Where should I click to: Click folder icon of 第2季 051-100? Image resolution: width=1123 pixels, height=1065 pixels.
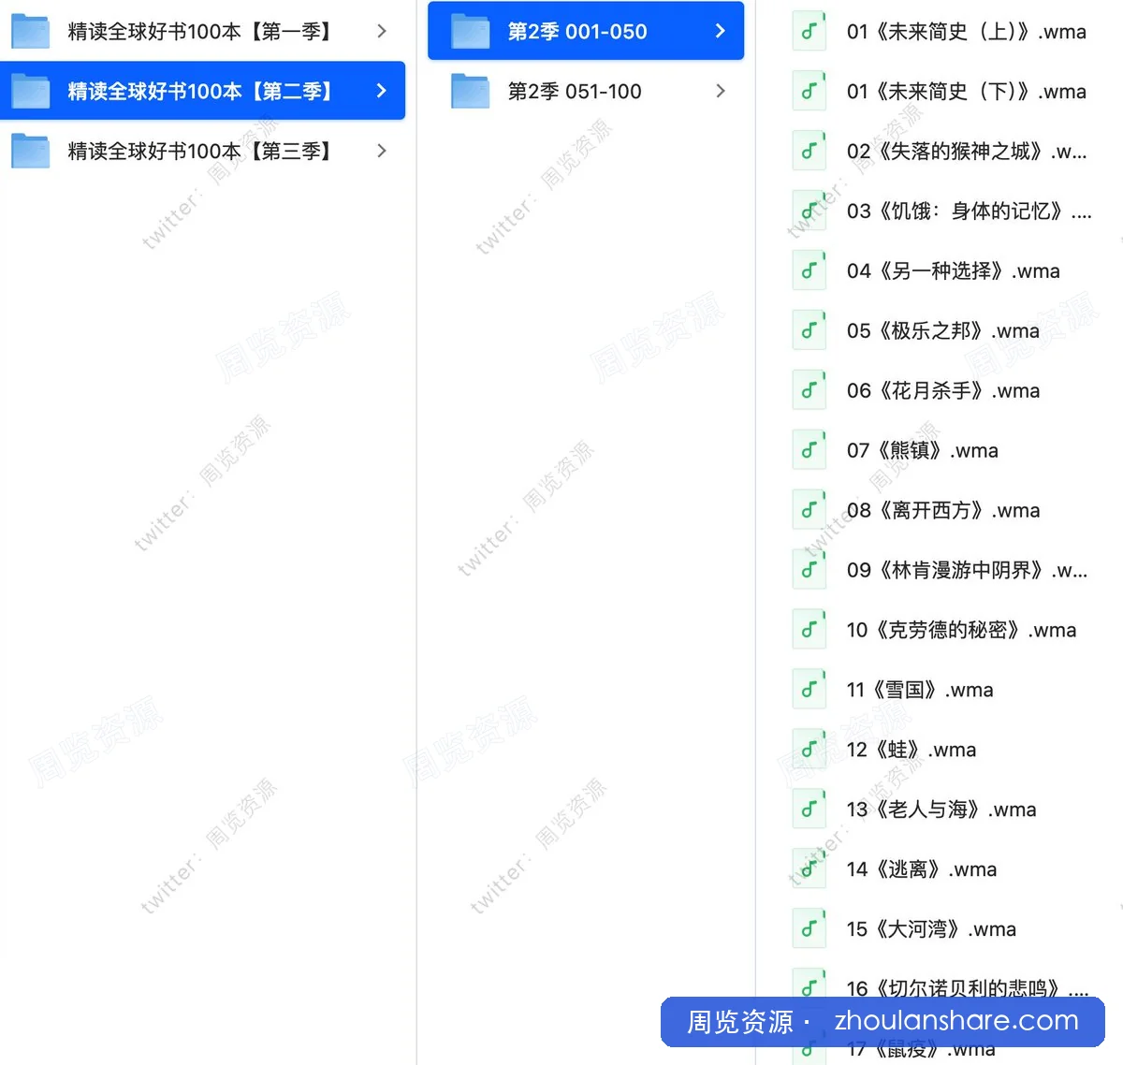tap(470, 91)
